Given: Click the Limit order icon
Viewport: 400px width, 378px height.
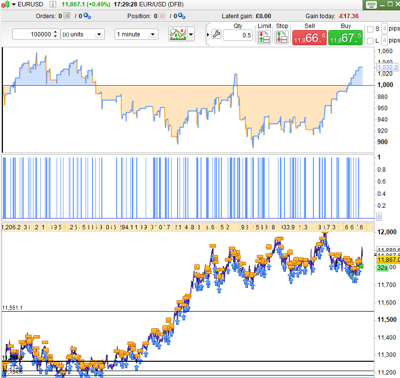Looking at the screenshot, I should 264,37.
